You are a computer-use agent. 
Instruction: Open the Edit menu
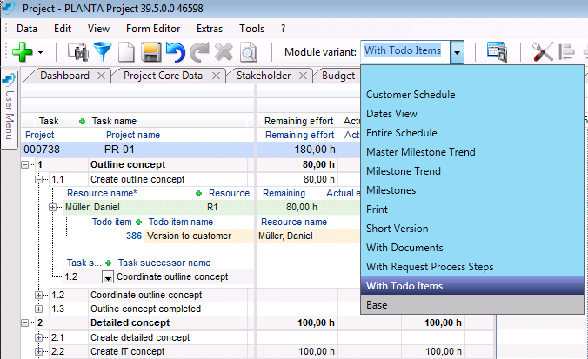[x=63, y=29]
